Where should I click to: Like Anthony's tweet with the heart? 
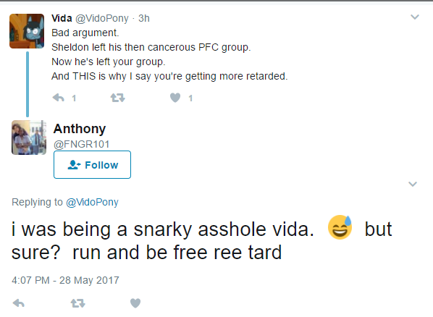tap(135, 303)
